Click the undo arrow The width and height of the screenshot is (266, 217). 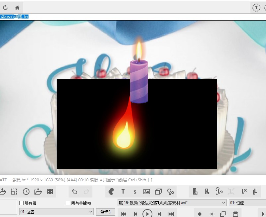[x=75, y=192]
